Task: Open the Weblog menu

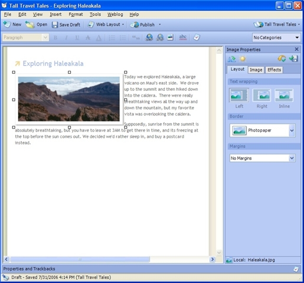Action: (115, 14)
